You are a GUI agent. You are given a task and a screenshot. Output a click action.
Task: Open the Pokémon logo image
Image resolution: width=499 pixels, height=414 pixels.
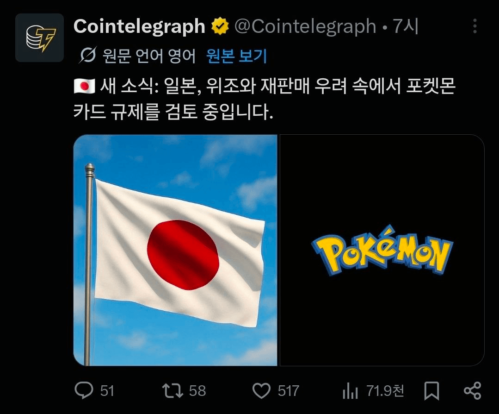(x=382, y=250)
